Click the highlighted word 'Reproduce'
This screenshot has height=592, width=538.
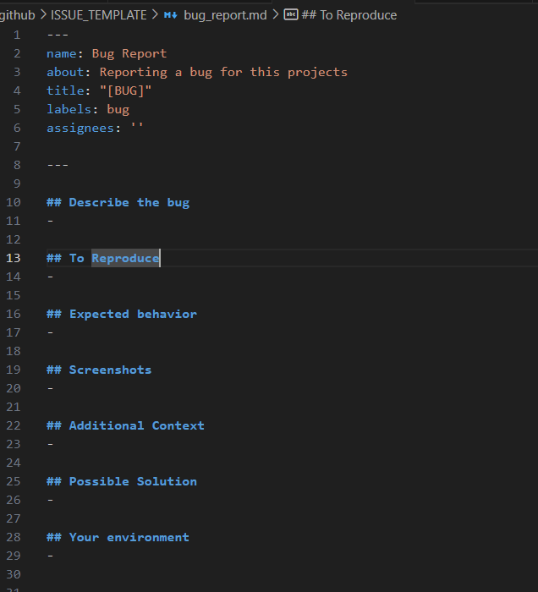tap(125, 258)
